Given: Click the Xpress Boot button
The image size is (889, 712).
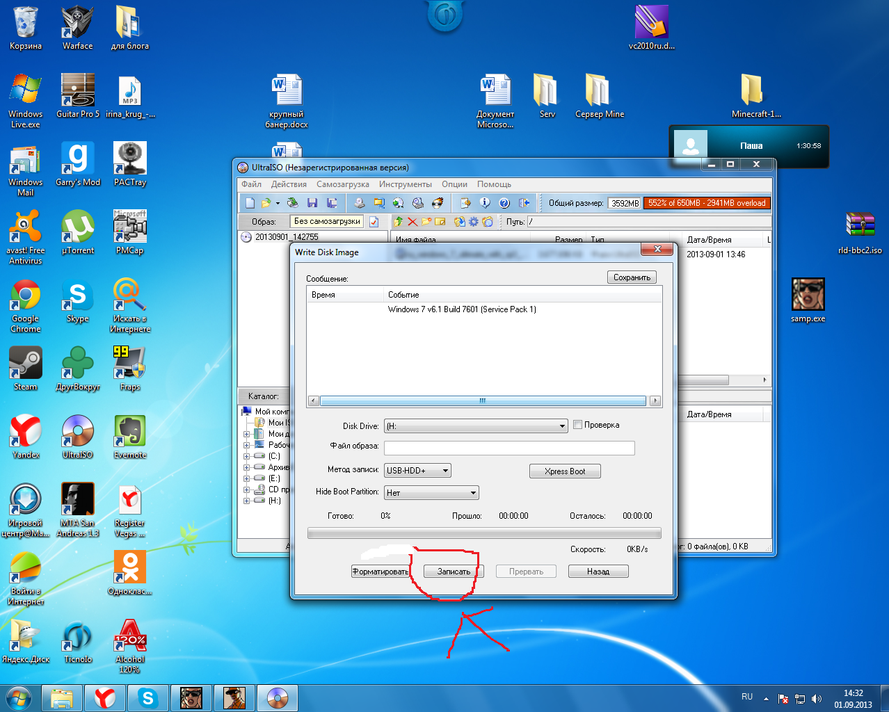Looking at the screenshot, I should pos(565,471).
